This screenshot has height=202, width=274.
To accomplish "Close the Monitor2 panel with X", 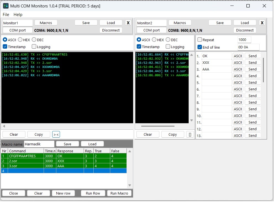I will [x=262, y=23].
